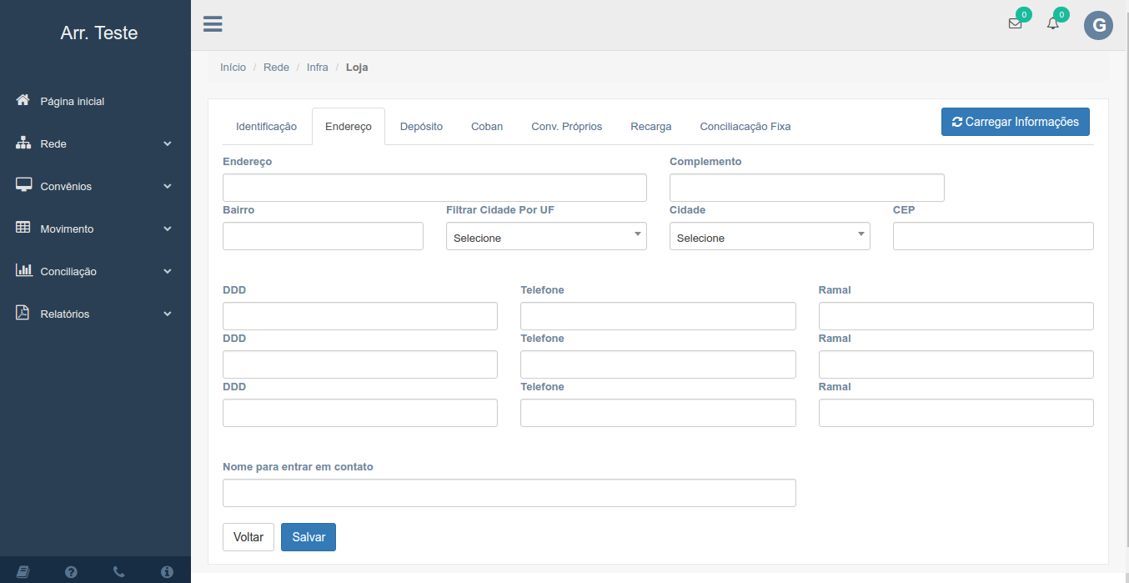Screen dimensions: 1129x583
Task: Open the mail envelope notifications icon
Action: (1015, 24)
